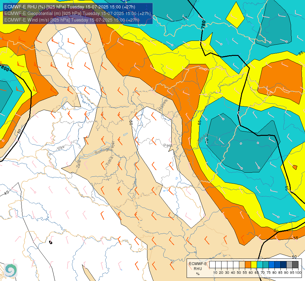Pick the orange 55-60 legend swatch

click(x=248, y=265)
